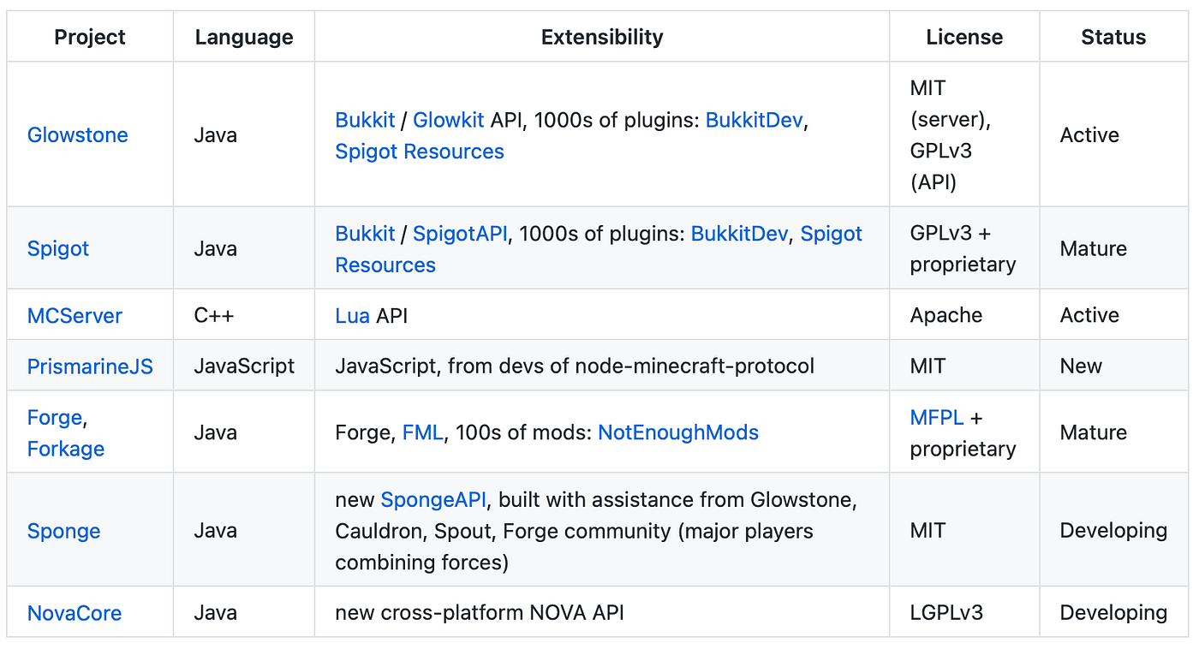
Task: Follow the Lua API link
Action: coord(352,316)
